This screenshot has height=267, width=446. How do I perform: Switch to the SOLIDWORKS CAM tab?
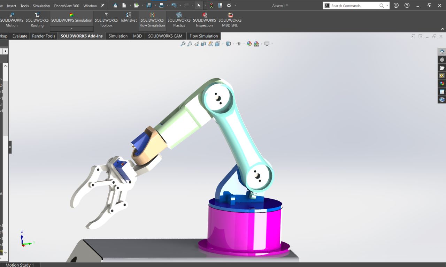coord(165,36)
